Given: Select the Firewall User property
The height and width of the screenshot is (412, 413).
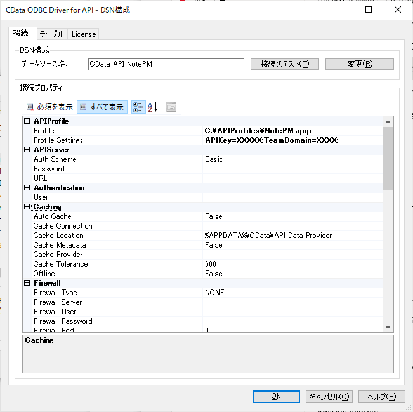Looking at the screenshot, I should pyautogui.click(x=55, y=312).
